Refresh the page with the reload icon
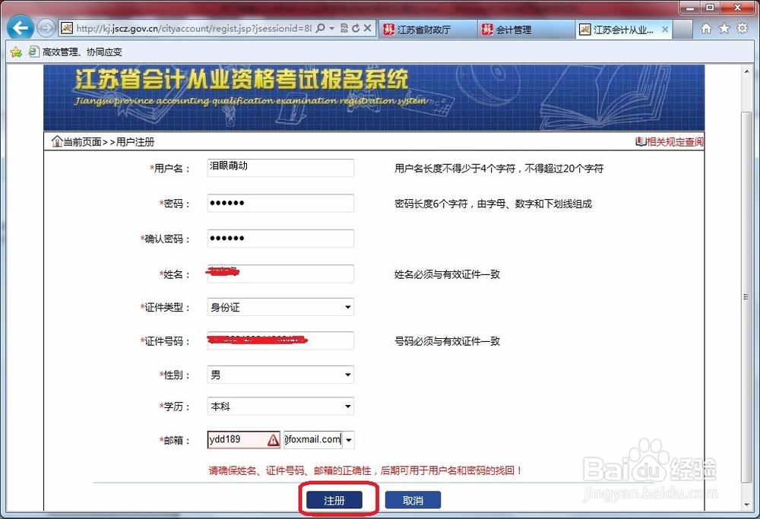The image size is (760, 519). click(356, 28)
